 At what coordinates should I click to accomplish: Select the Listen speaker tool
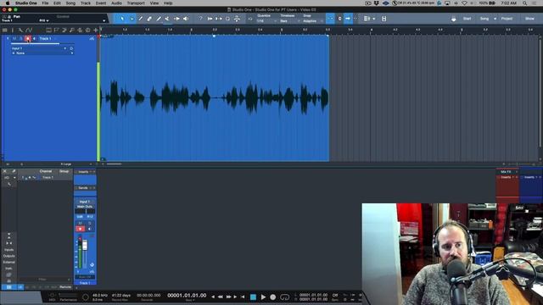coord(186,19)
